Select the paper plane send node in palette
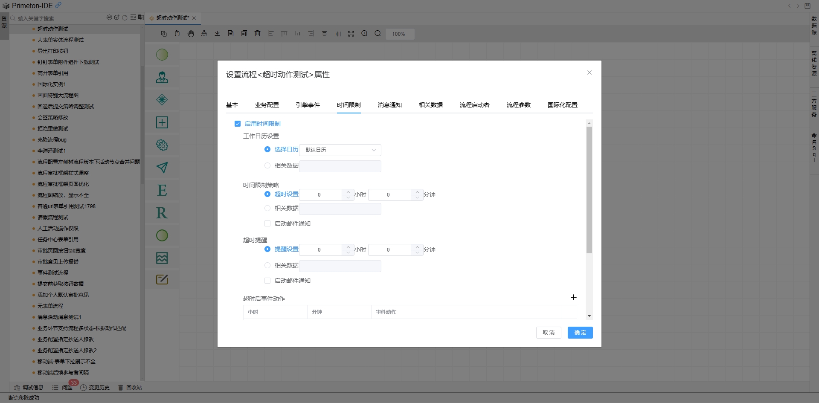This screenshot has width=819, height=403. [x=162, y=168]
